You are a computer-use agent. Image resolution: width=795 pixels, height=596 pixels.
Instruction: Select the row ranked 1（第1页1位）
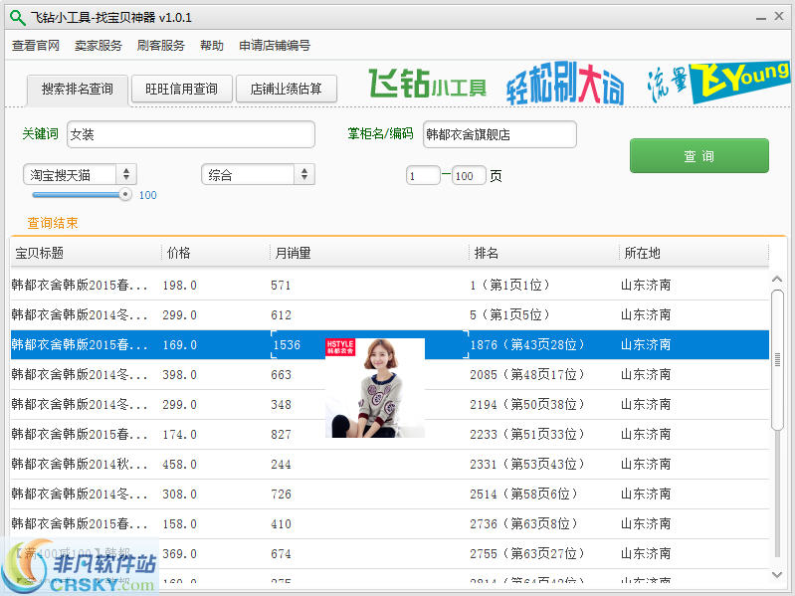[x=389, y=285]
